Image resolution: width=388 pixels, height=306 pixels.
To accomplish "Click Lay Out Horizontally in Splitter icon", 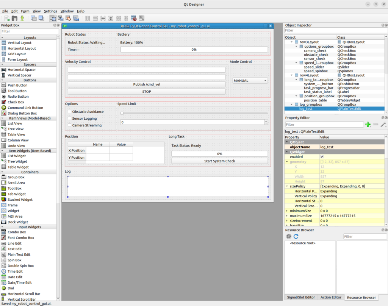I will [103, 18].
